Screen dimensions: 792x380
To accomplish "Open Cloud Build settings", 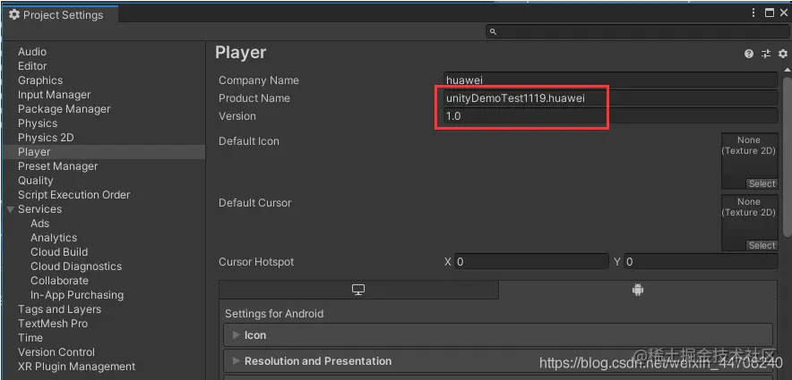I will pyautogui.click(x=59, y=252).
